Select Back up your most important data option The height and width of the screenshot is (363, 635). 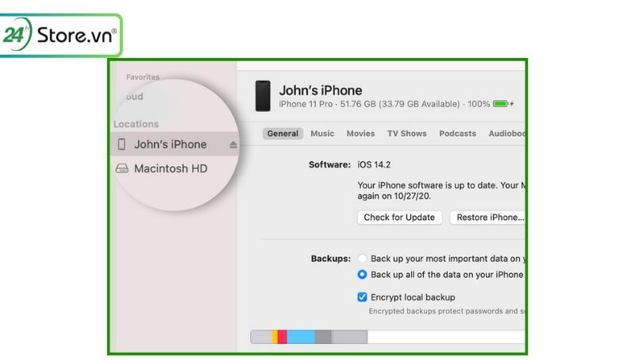click(x=362, y=258)
